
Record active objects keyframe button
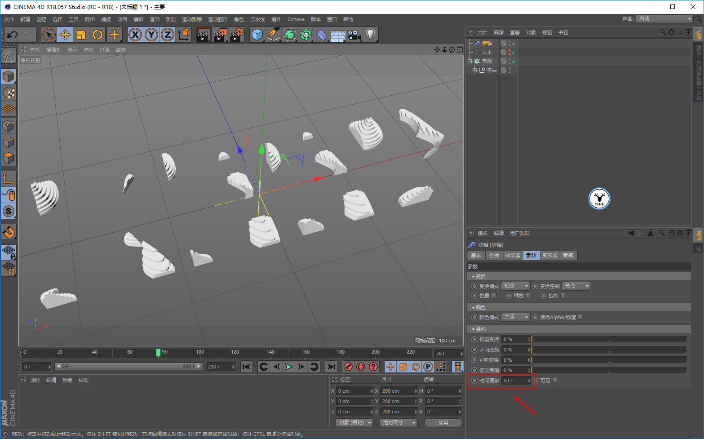coord(348,367)
